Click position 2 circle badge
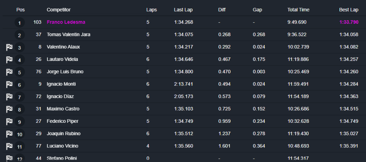366x162 pixels. (19, 35)
